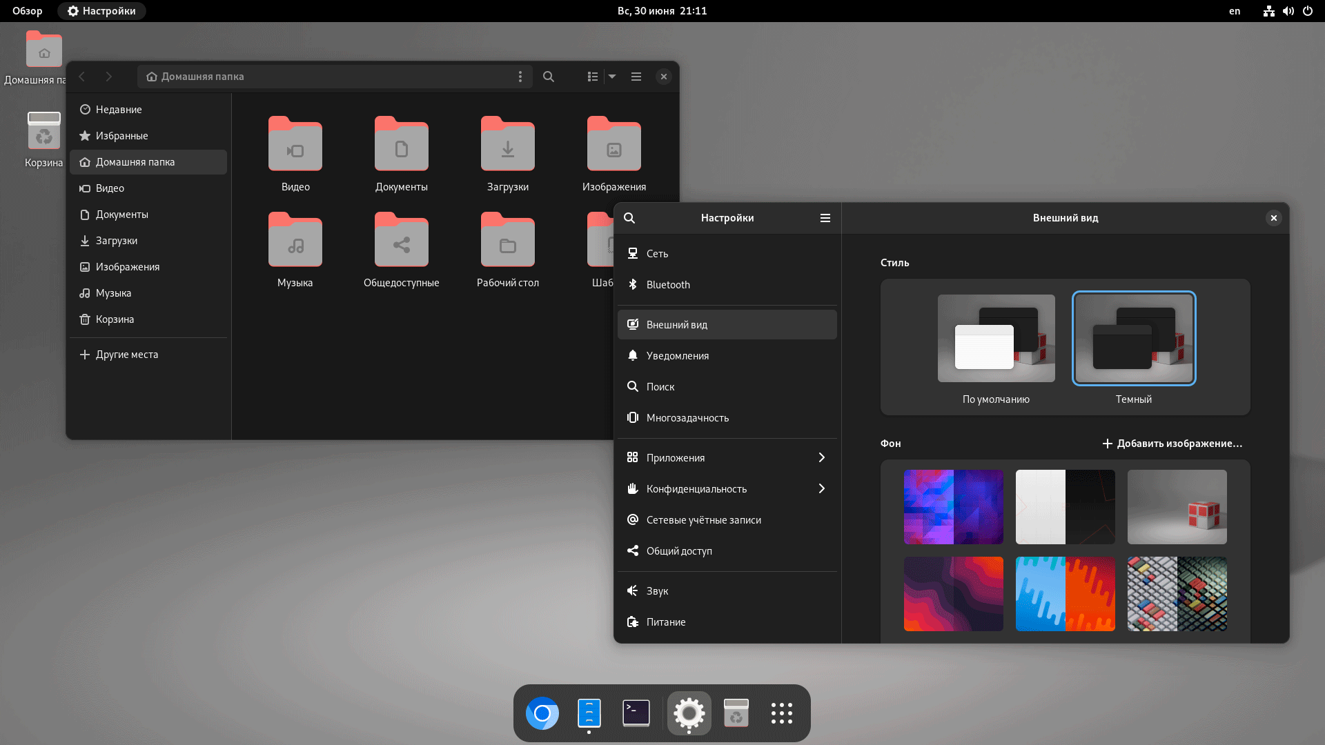Click the app grid icon in taskbar
This screenshot has height=745, width=1325.
[782, 713]
